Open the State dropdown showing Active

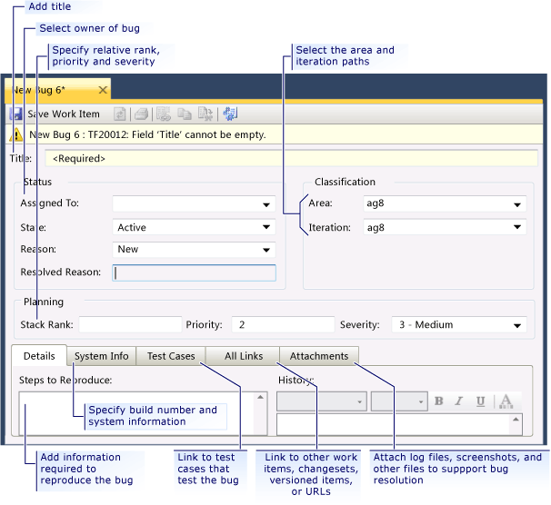[194, 227]
